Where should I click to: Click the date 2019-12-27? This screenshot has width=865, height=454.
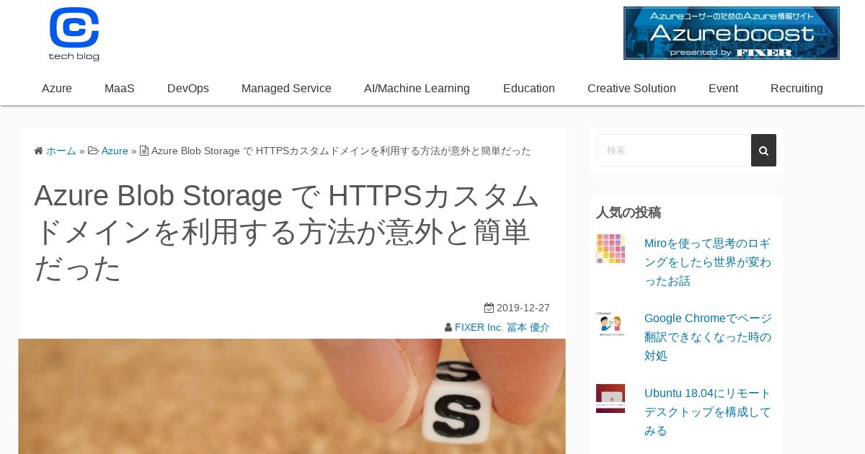(x=523, y=308)
